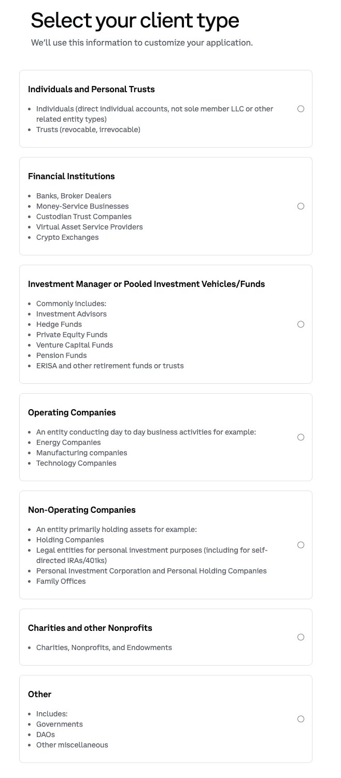Image resolution: width=341 pixels, height=778 pixels.
Task: Choose the Non-Operating Companies radio button
Action: point(301,545)
